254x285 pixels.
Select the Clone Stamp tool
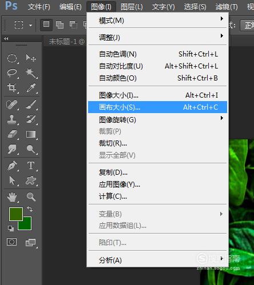[x=12, y=119]
